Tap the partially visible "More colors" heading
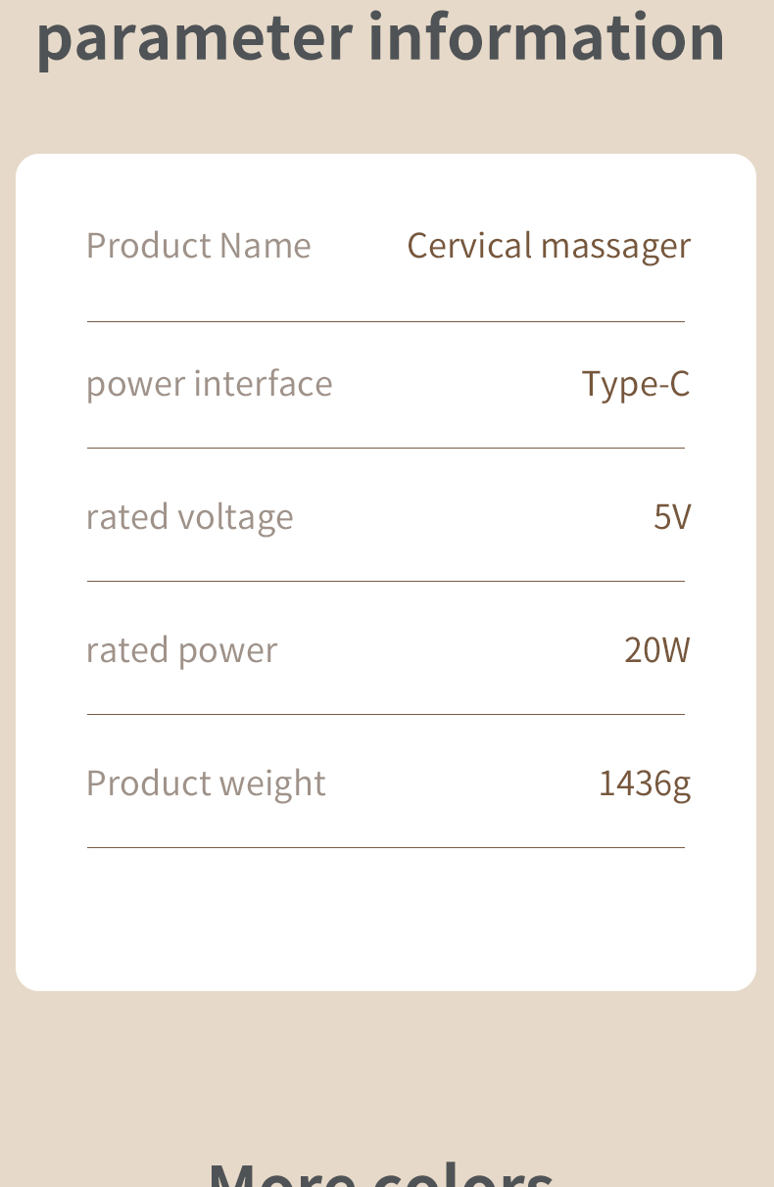Image resolution: width=774 pixels, height=1187 pixels. point(382,1171)
